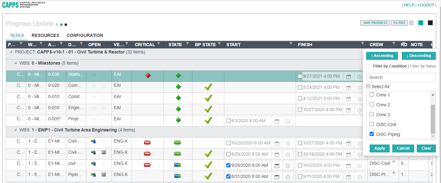Click the red critical diamond in Startup row
Viewport: 441px width, 183px height.
coord(148,76)
